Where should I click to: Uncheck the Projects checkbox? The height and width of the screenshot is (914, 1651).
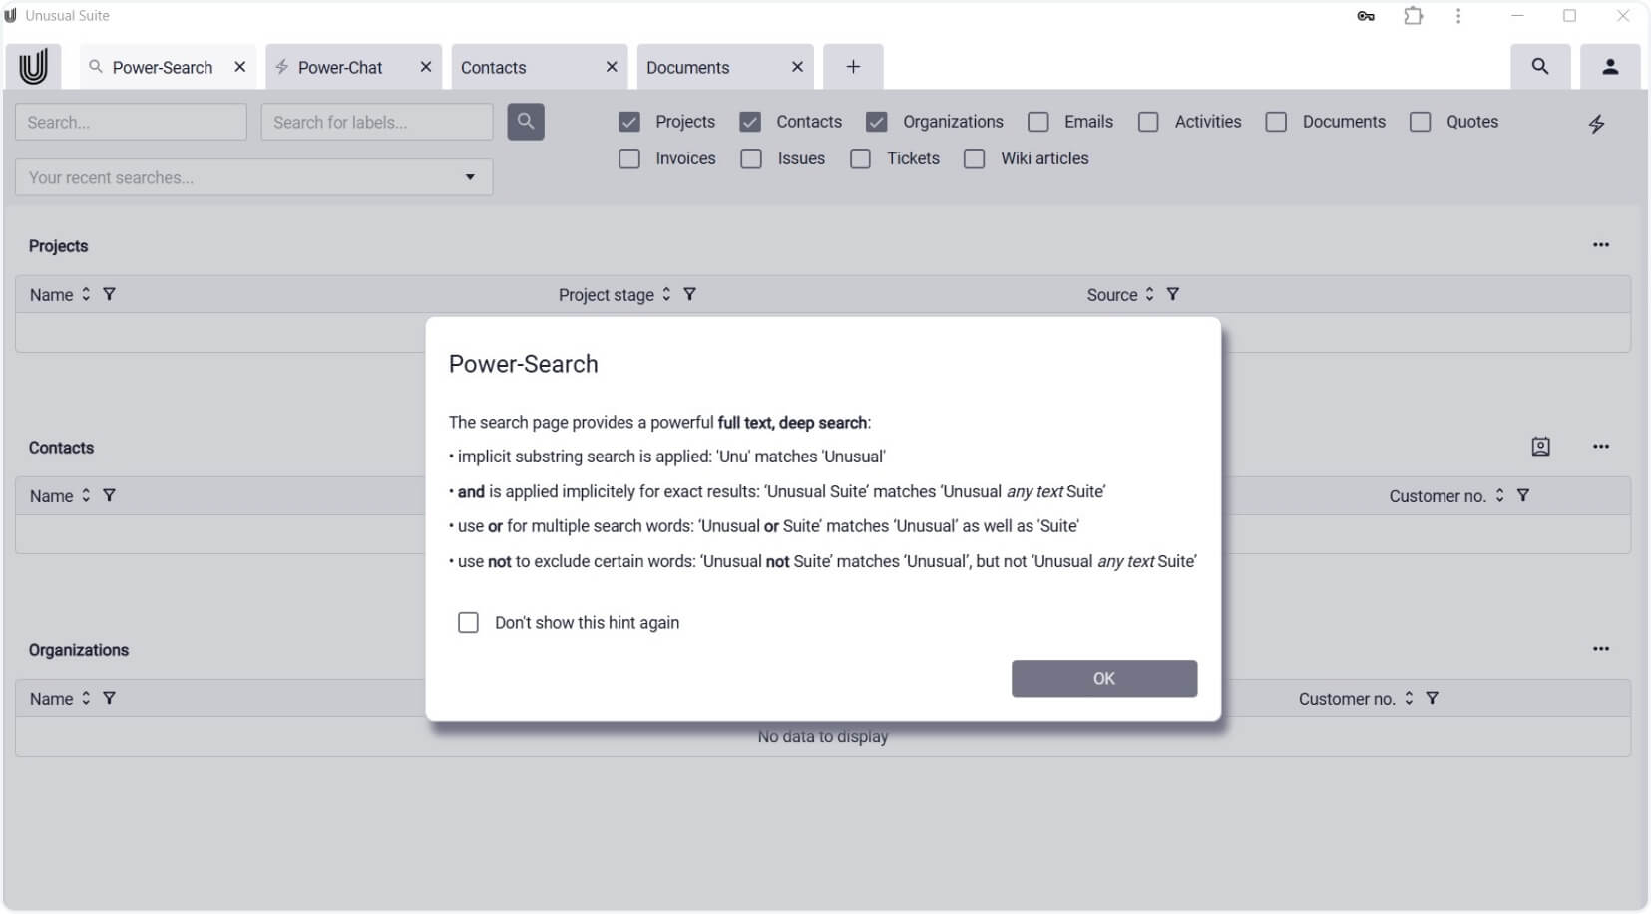click(x=629, y=122)
